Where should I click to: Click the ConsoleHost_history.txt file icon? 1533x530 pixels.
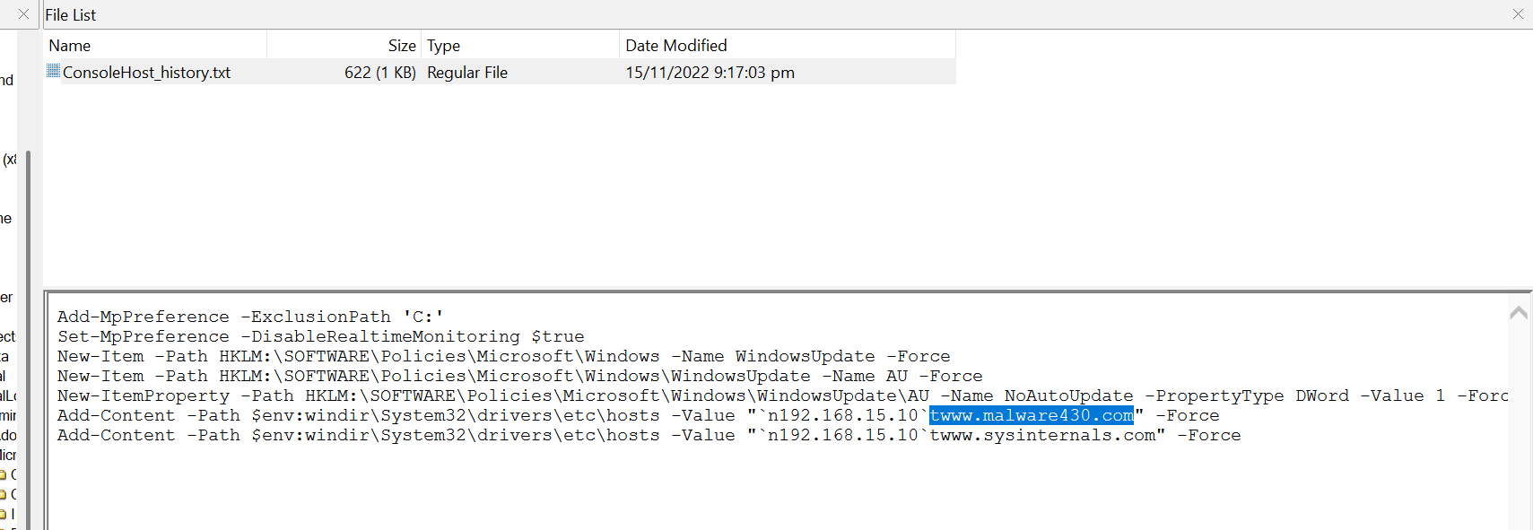coord(54,71)
